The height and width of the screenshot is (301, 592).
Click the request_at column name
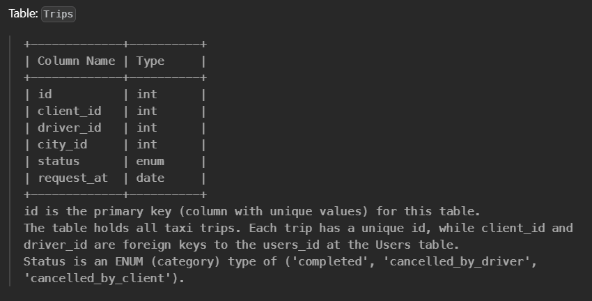[x=73, y=178]
